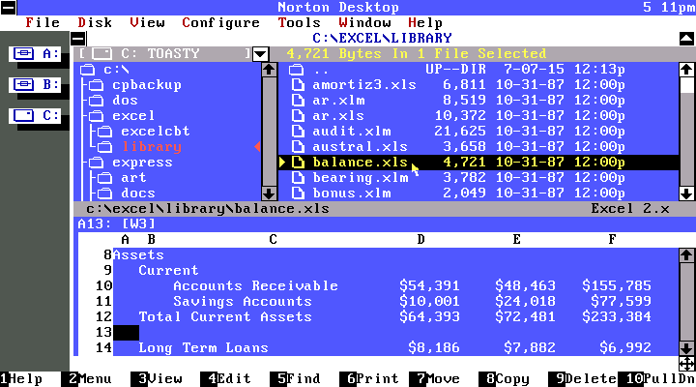
Task: Open the desktop control menu box
Action: coord(8,8)
